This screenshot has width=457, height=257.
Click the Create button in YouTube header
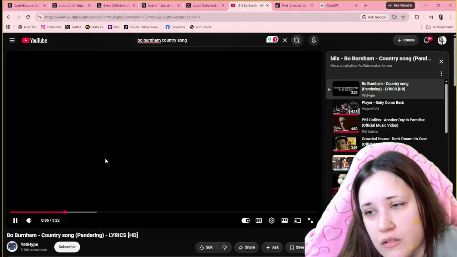coord(406,40)
